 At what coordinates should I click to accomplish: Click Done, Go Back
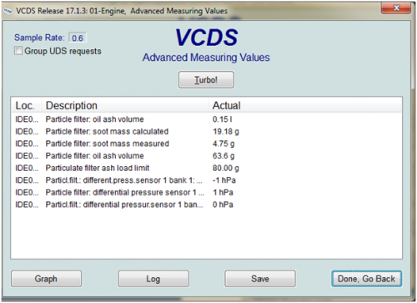point(366,279)
